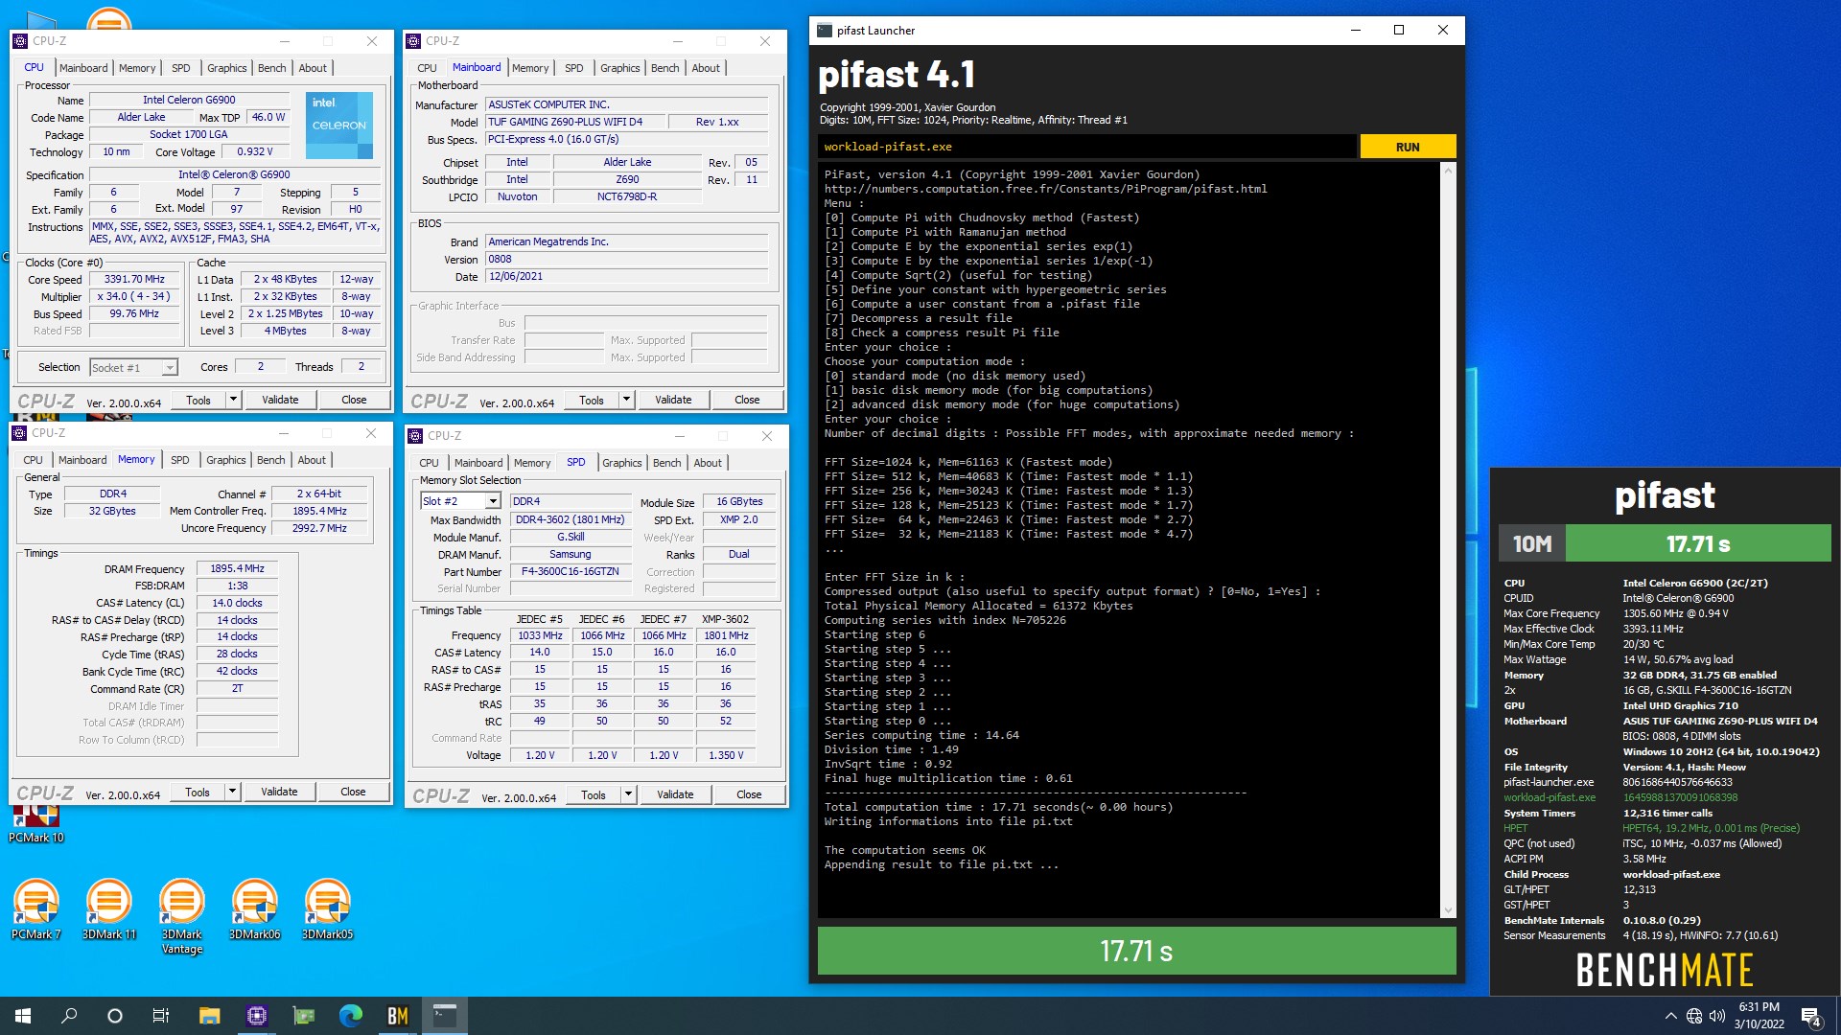
Task: Open 3DMark05 desktop shortcut
Action: coord(328,909)
